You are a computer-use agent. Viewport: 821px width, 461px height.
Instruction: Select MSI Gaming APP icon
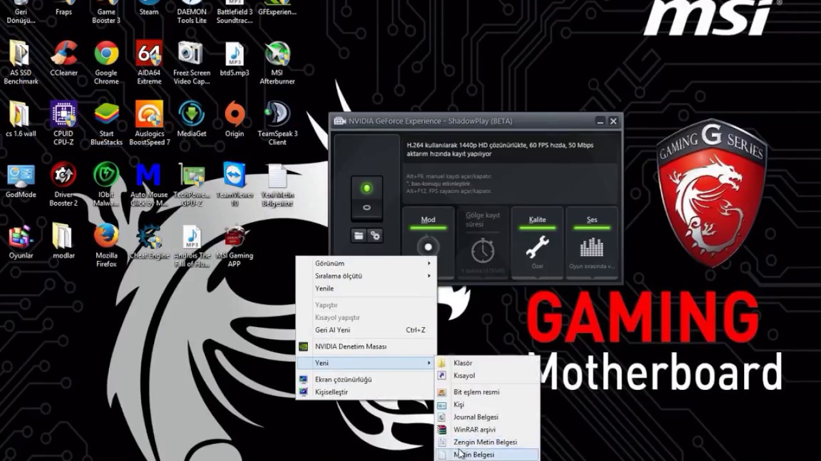234,245
